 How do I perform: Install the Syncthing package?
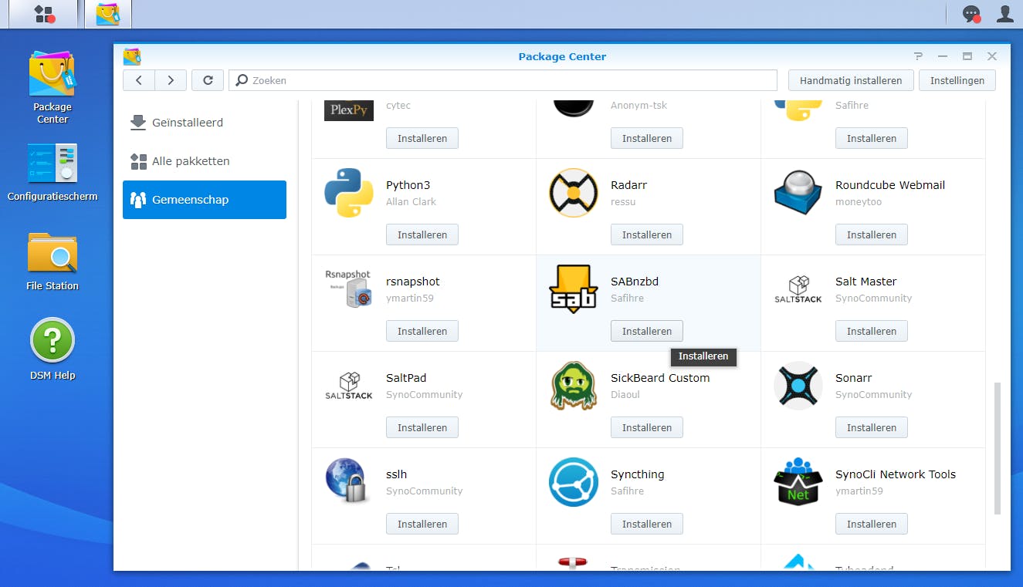[647, 524]
